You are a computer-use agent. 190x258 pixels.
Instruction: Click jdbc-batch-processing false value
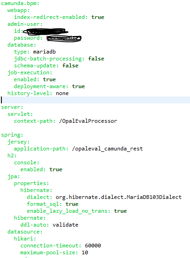pyautogui.click(x=96, y=59)
